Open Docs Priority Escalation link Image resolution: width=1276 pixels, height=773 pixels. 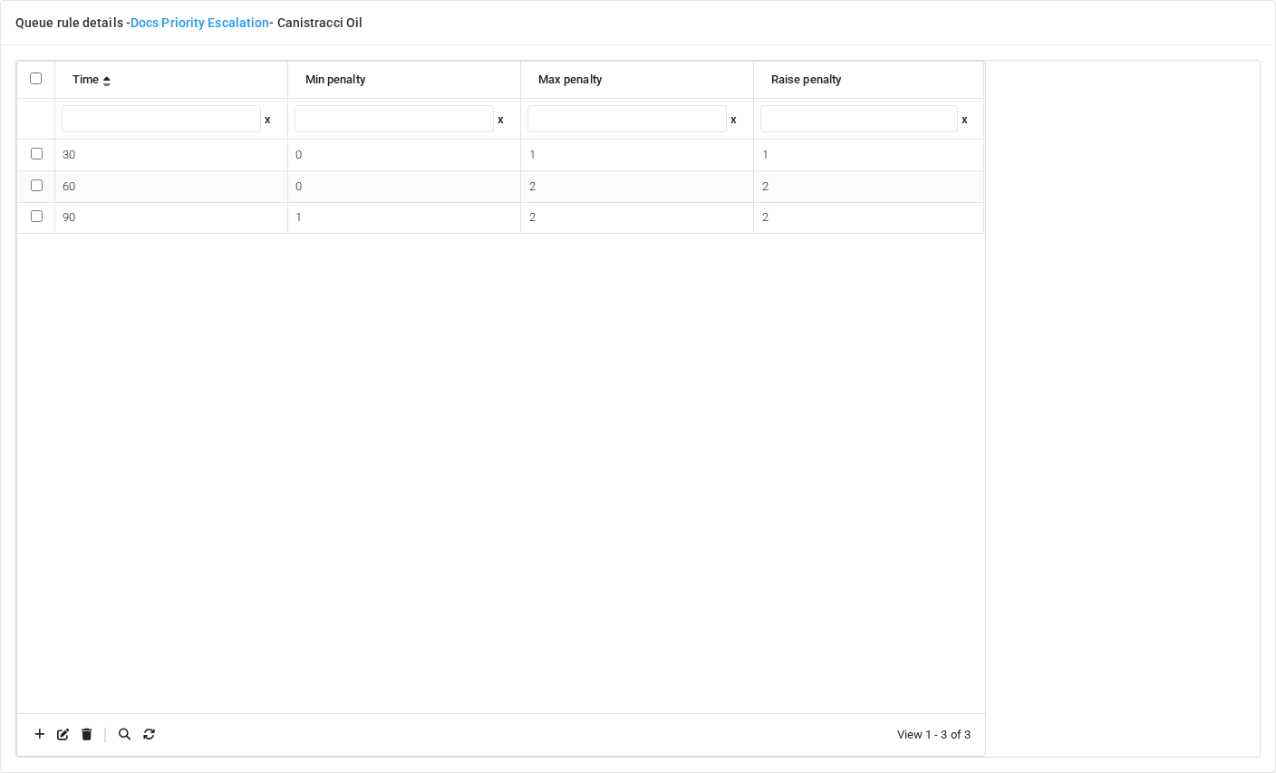(x=199, y=23)
